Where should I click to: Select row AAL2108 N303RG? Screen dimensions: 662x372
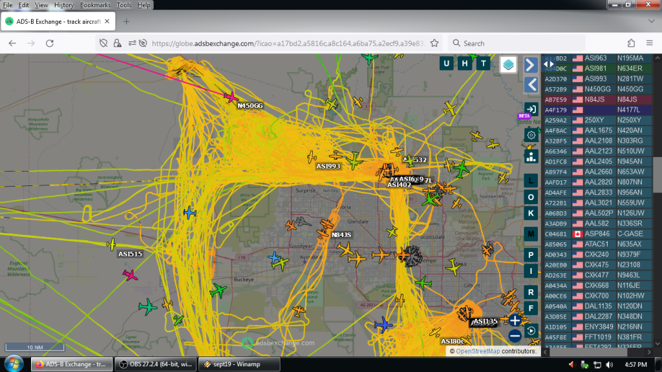(x=597, y=141)
